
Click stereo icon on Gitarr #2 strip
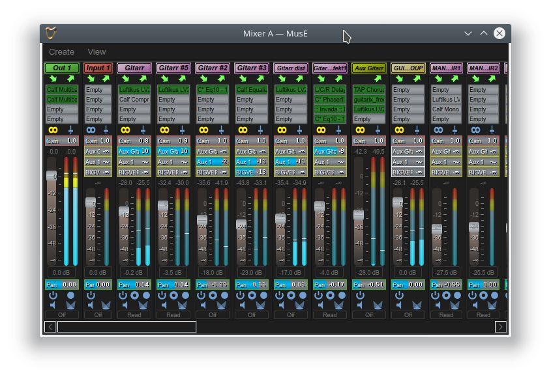click(x=203, y=130)
